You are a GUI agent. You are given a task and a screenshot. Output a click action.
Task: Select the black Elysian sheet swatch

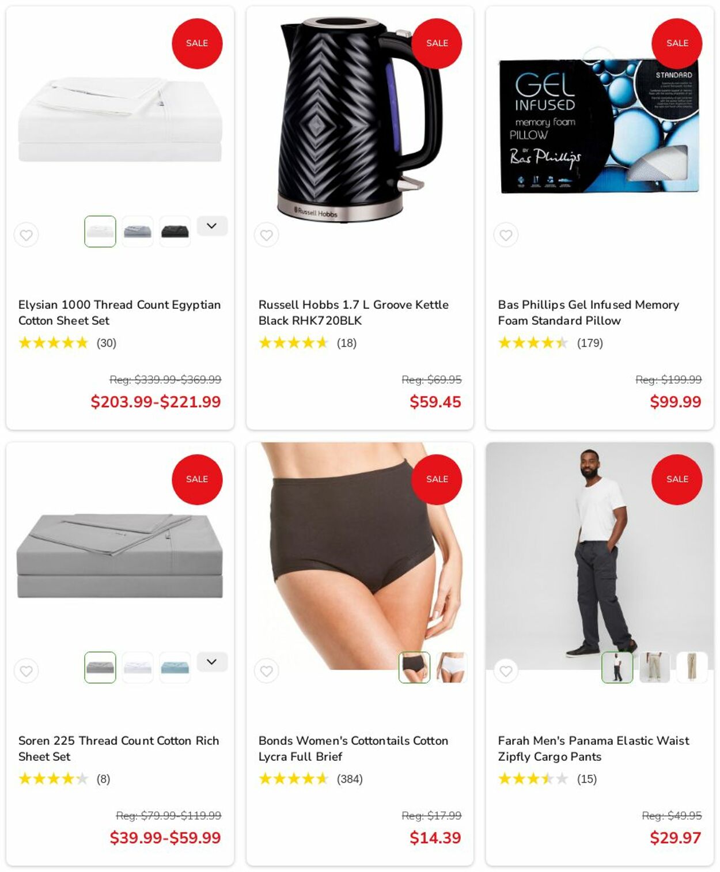click(x=175, y=232)
